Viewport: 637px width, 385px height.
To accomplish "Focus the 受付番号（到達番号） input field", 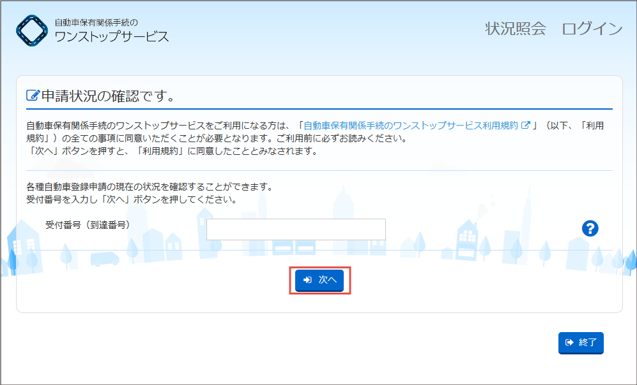I will coord(296,229).
